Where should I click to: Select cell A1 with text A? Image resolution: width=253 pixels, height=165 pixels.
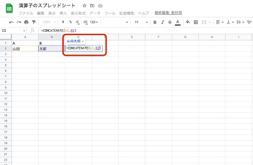coord(25,43)
